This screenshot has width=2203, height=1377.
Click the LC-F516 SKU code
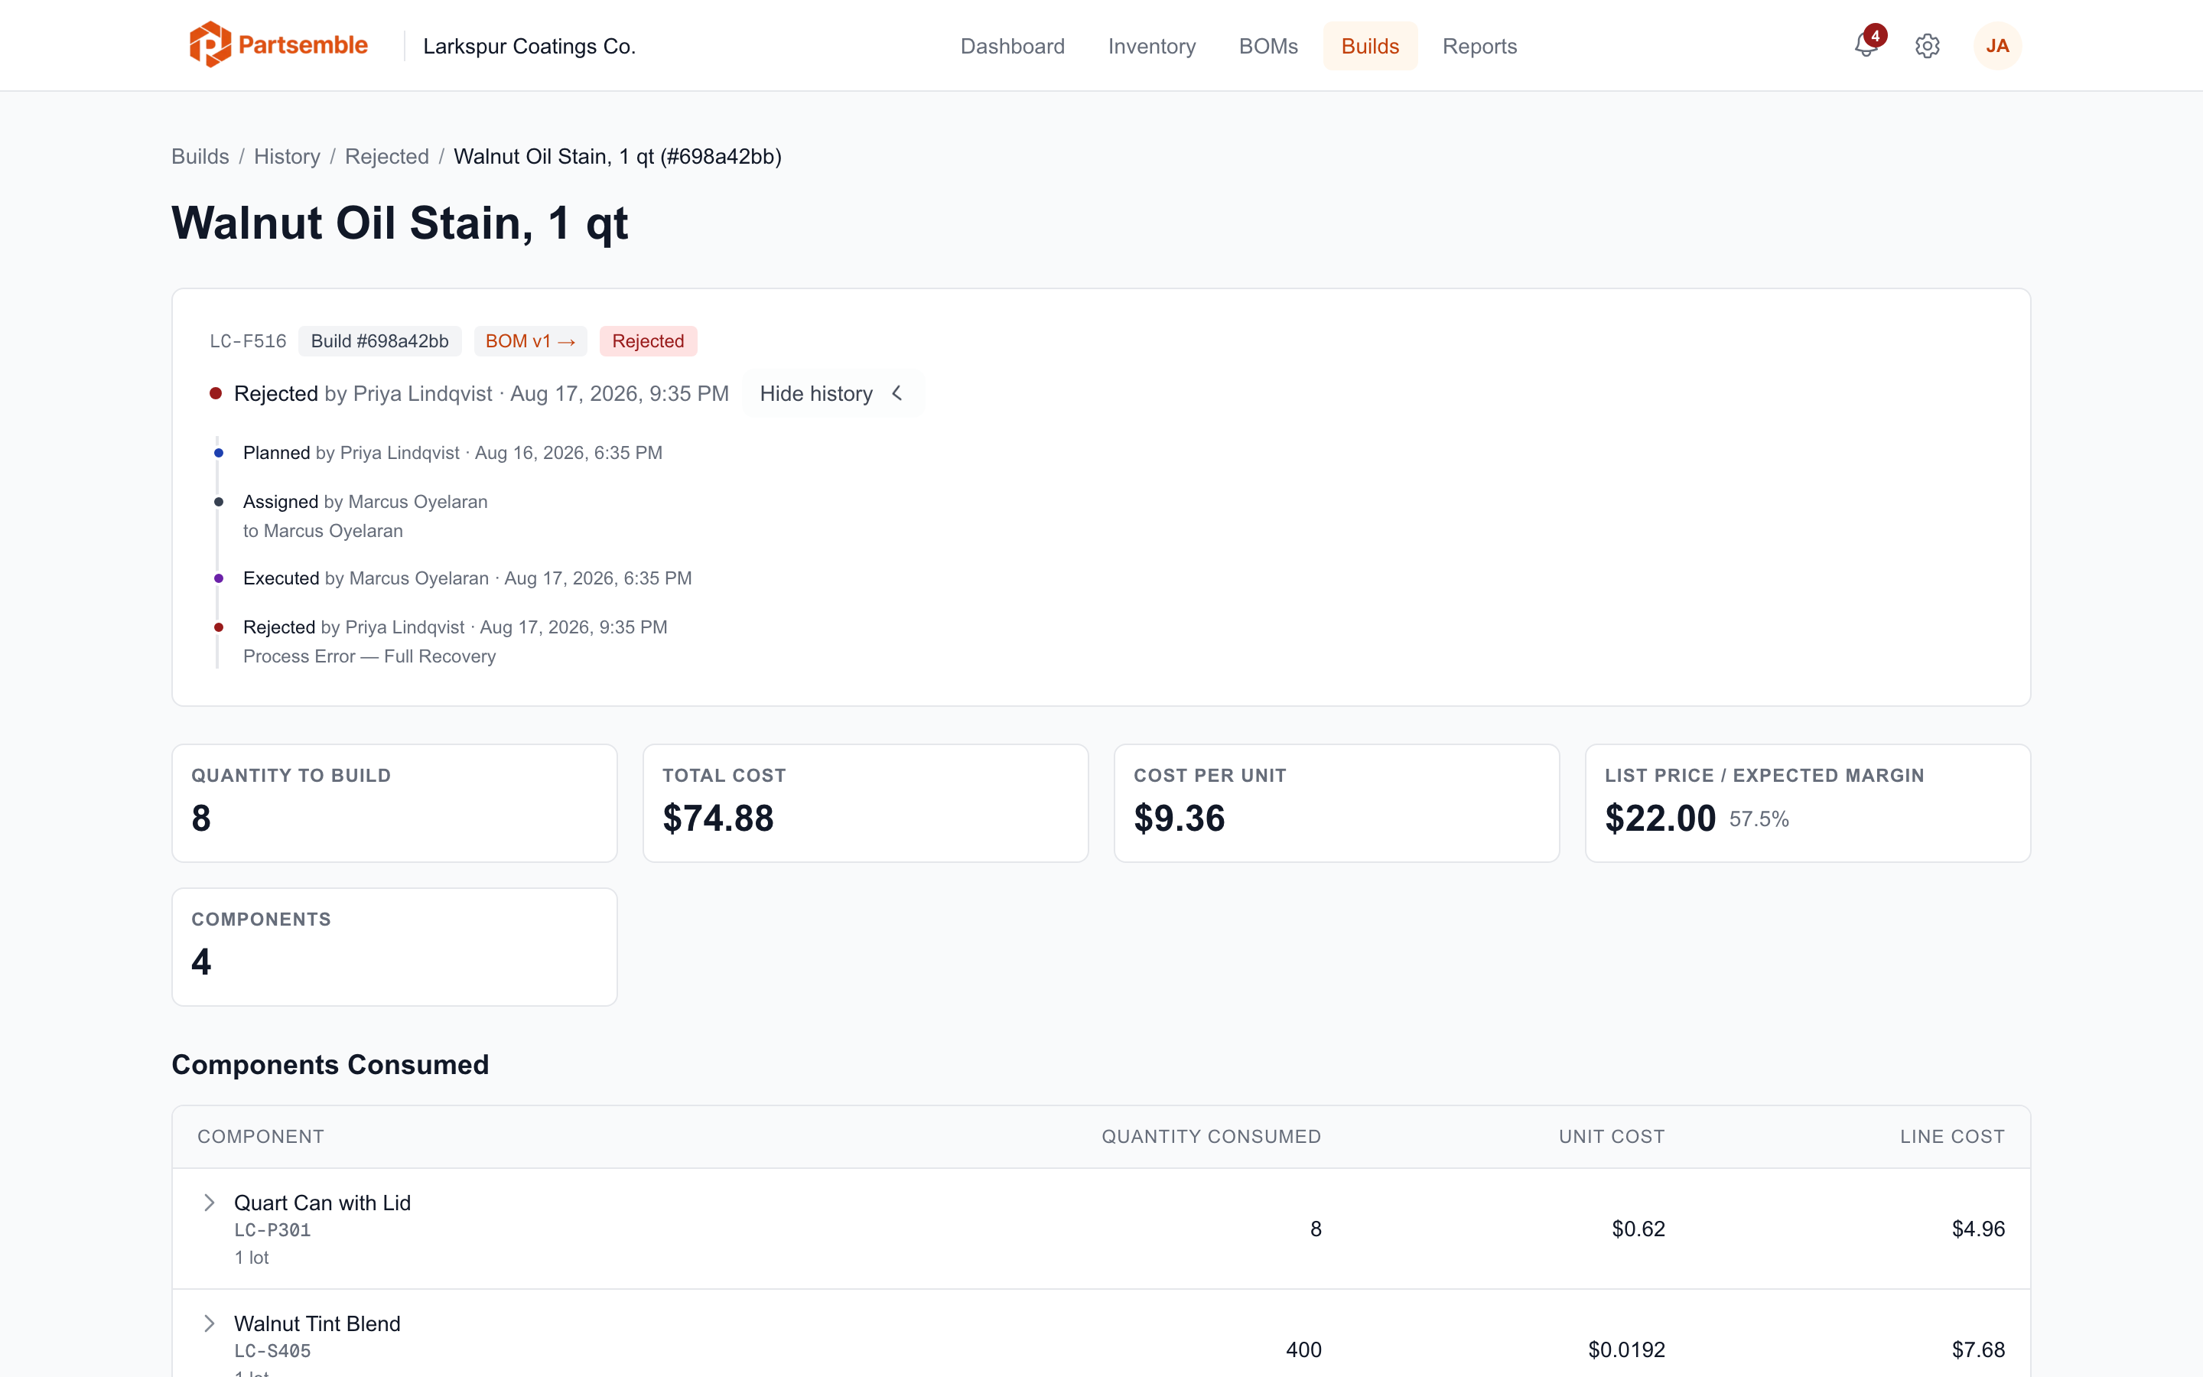click(x=248, y=340)
